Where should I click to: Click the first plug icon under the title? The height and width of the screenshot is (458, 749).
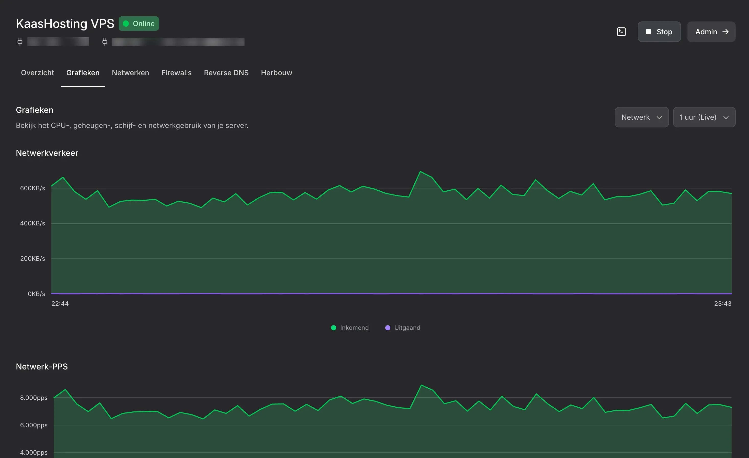point(20,42)
